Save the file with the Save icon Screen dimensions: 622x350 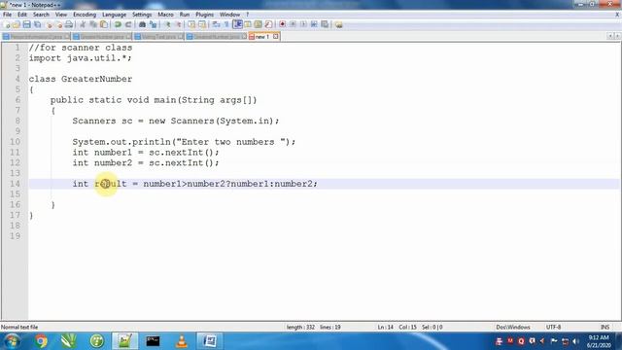click(x=26, y=24)
